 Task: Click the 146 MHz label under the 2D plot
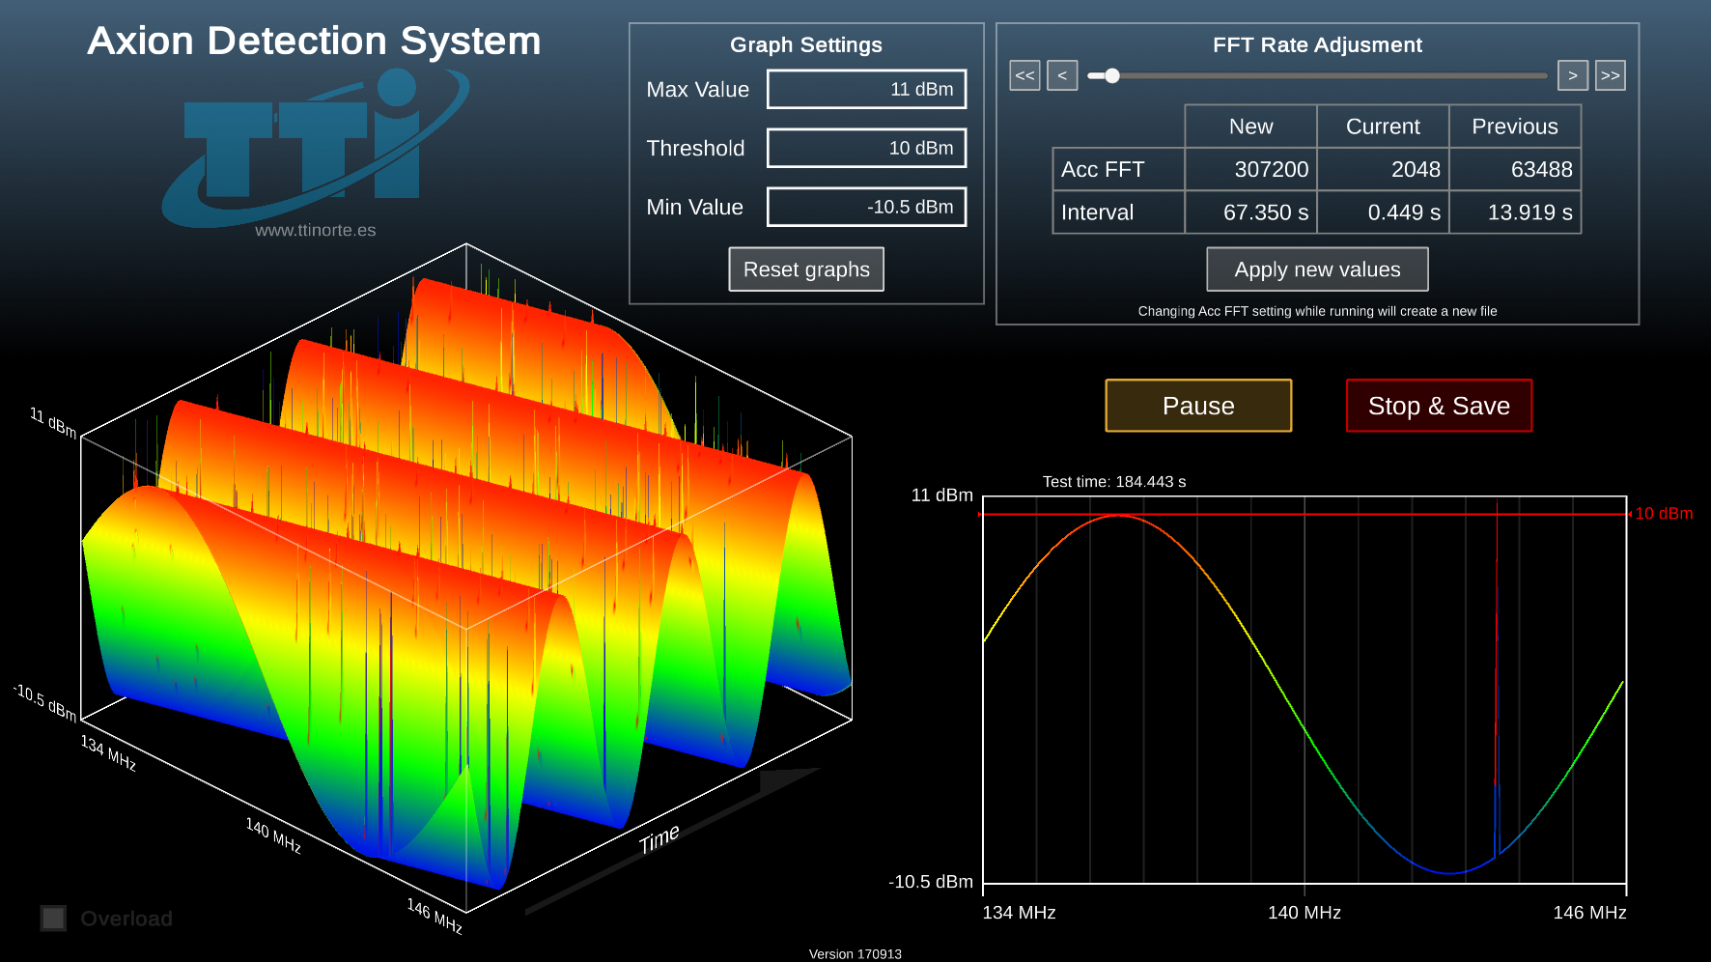coord(1589,913)
